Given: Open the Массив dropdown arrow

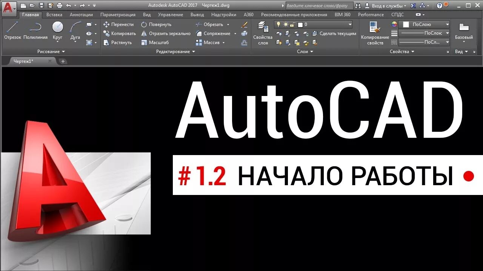Looking at the screenshot, I should (223, 43).
